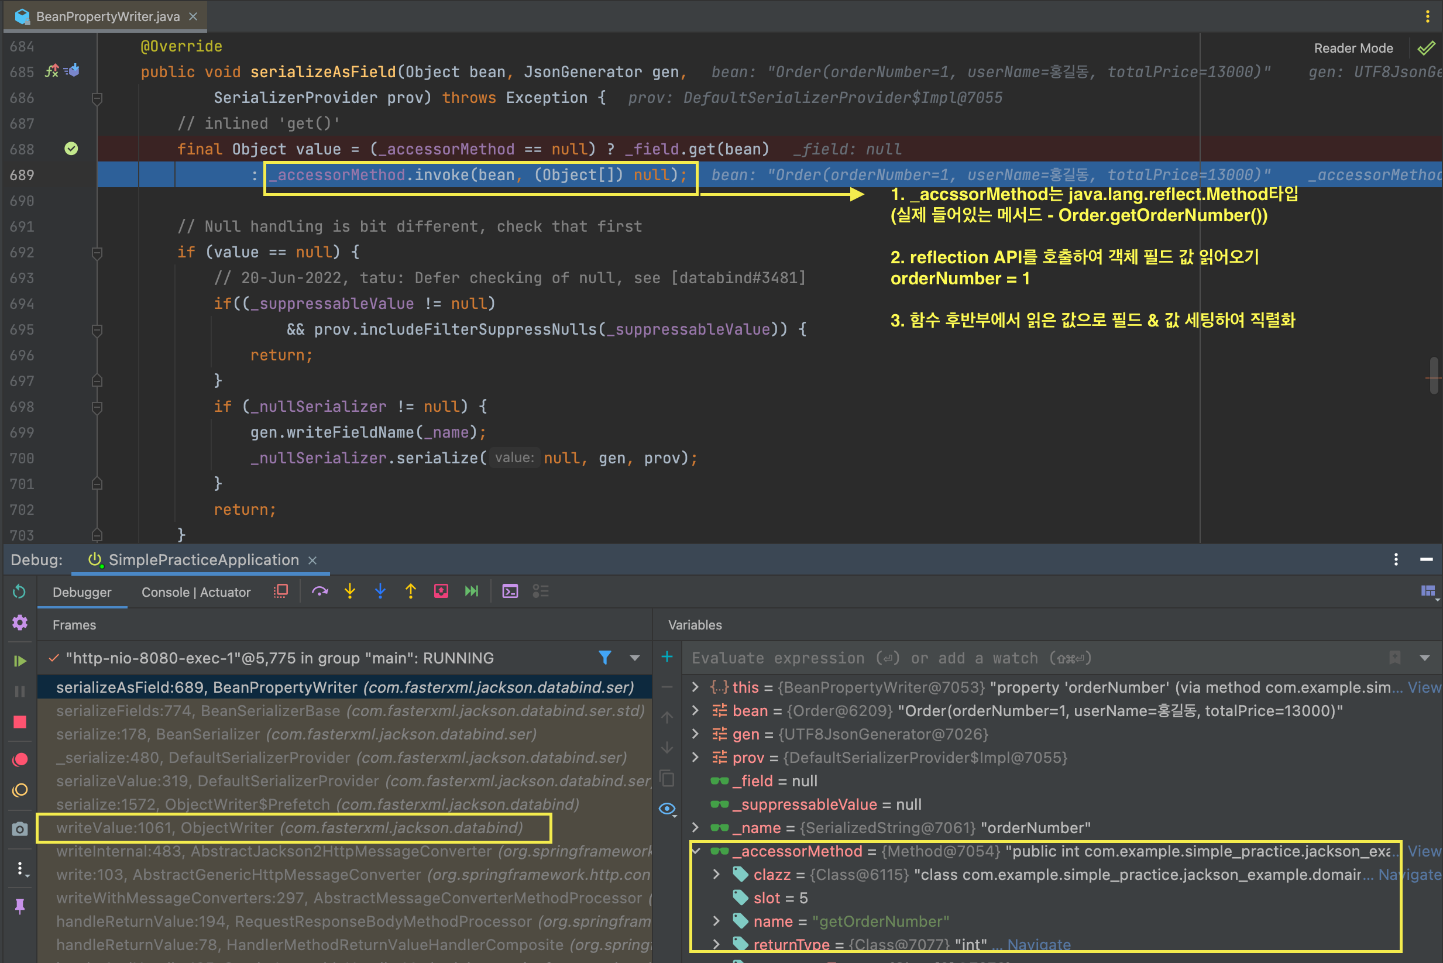Switch to the Debugger tab
Image resolution: width=1443 pixels, height=963 pixels.
pos(82,592)
